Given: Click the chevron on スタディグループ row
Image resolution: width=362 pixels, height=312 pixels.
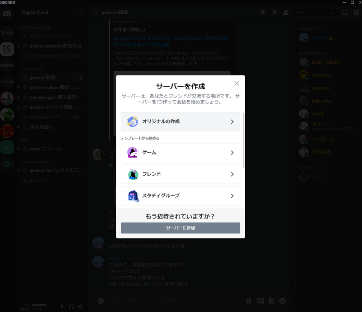Looking at the screenshot, I should [232, 196].
